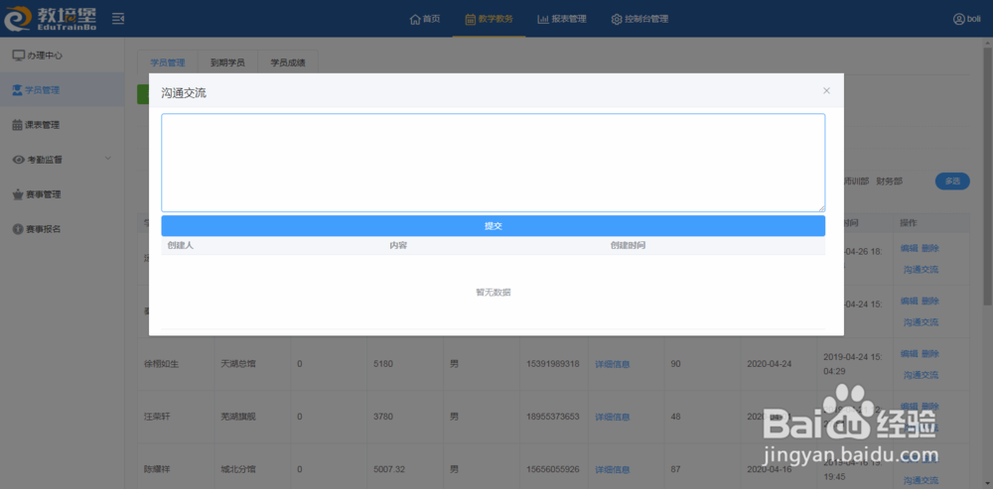Focus the 沟通交流 message text area

(x=494, y=163)
